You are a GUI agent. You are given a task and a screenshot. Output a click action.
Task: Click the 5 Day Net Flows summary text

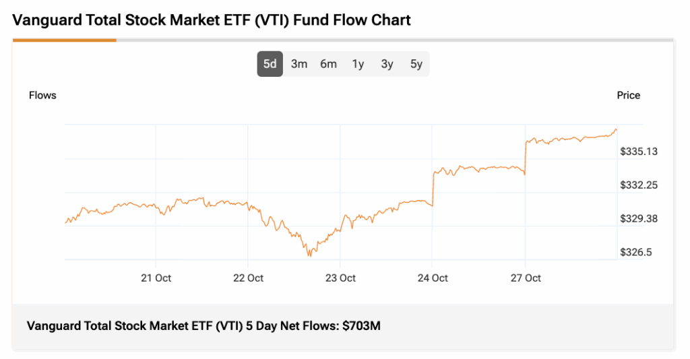(203, 326)
